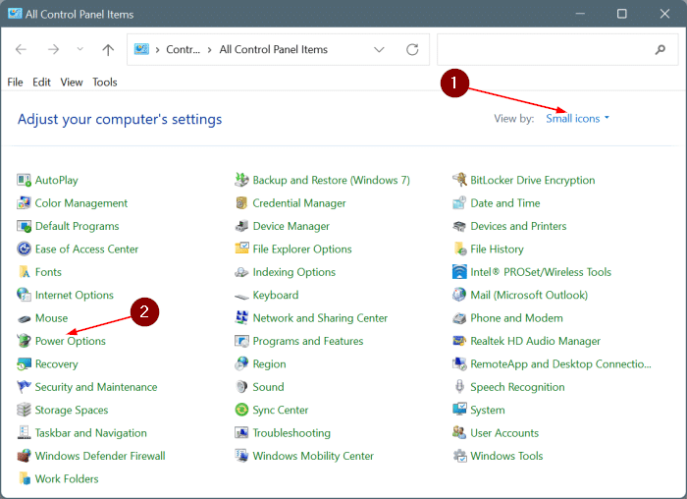
Task: Open the Phone and Modem link
Action: [516, 318]
